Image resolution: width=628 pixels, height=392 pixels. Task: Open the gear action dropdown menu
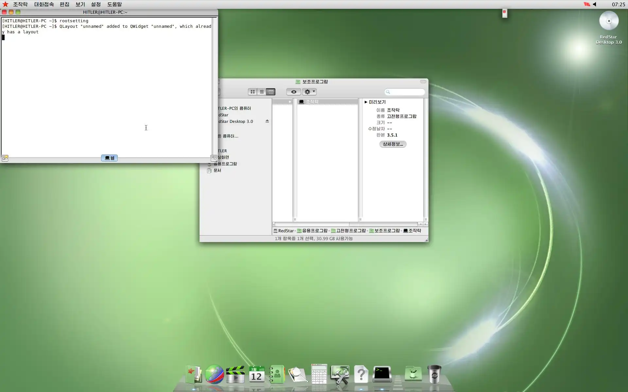(x=309, y=92)
